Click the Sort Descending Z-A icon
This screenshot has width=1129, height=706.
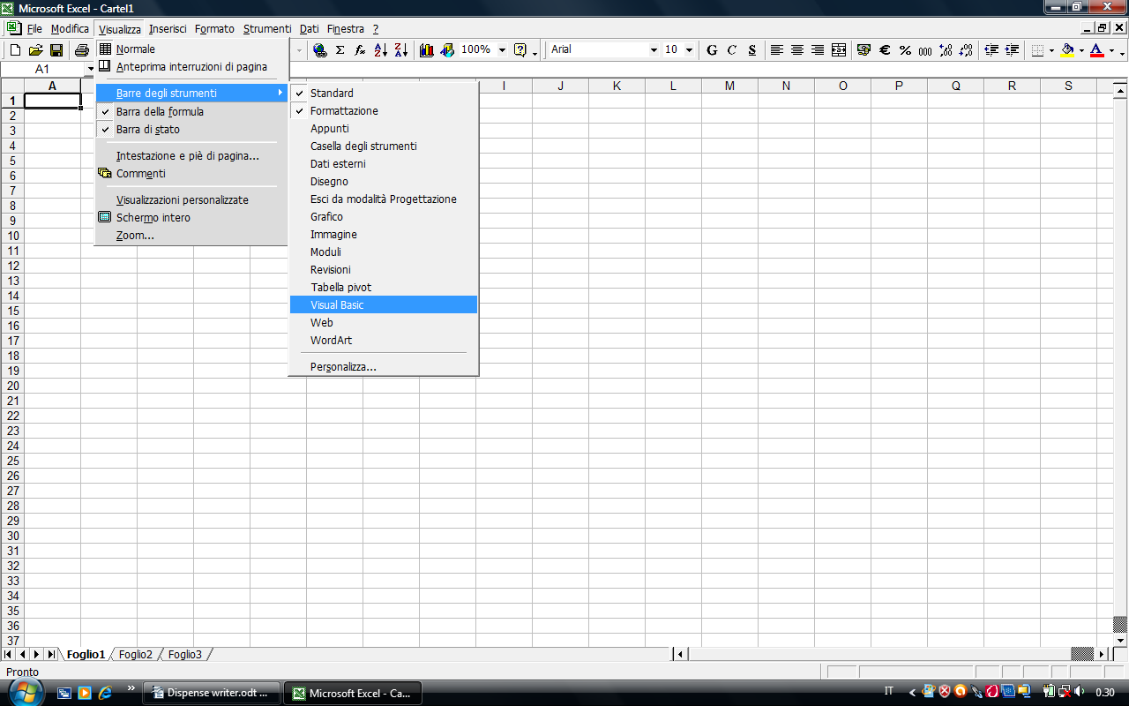(400, 50)
